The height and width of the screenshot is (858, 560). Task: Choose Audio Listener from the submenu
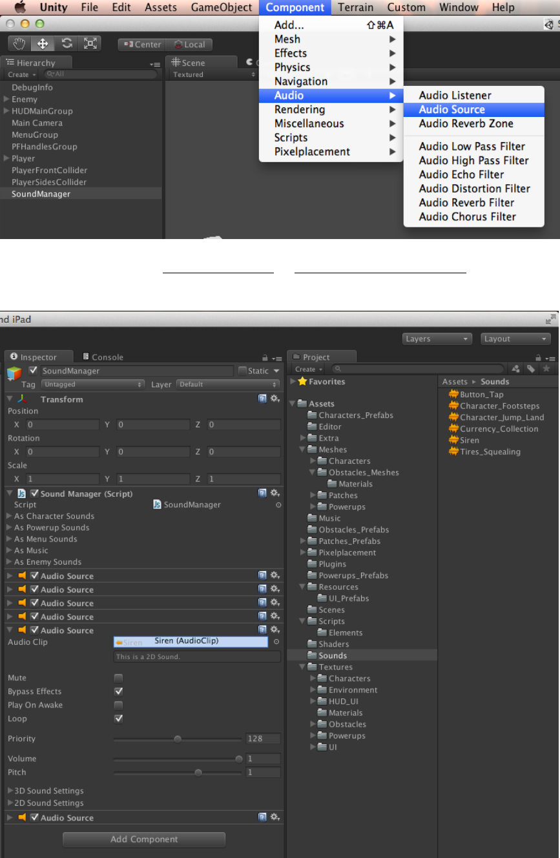tap(474, 96)
